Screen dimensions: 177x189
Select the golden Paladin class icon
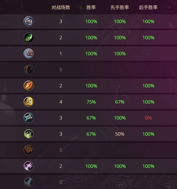coord(29,102)
